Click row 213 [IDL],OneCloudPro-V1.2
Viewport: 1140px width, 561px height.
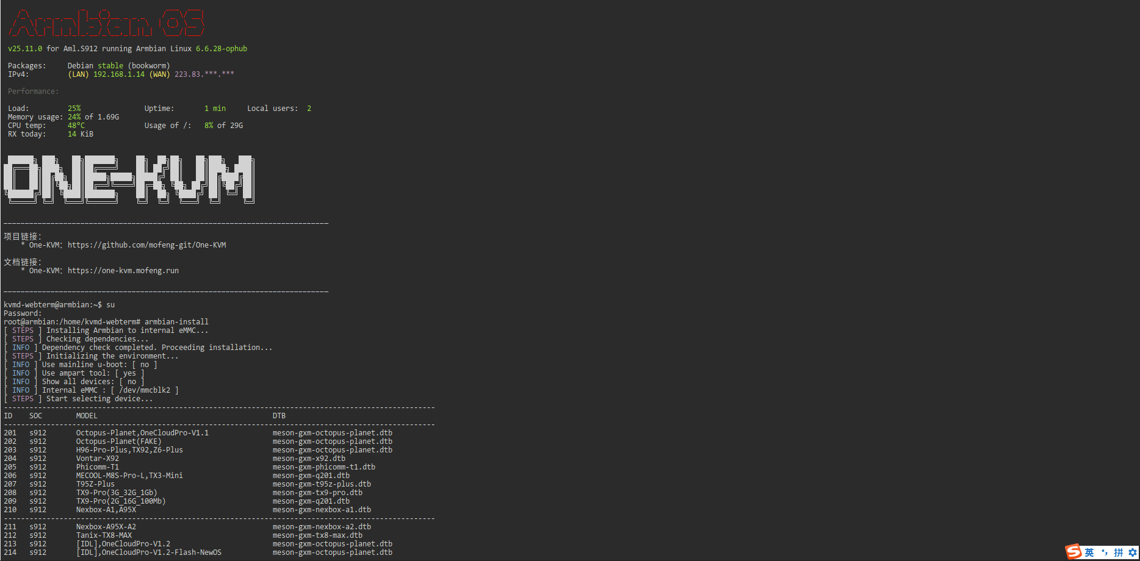(x=198, y=544)
